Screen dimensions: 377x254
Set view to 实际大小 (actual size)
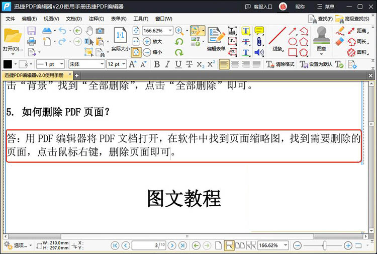pyautogui.click(x=120, y=39)
